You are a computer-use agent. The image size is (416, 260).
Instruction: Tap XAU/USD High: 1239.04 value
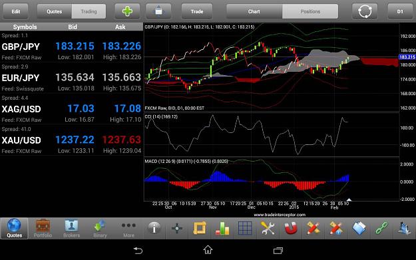[122, 151]
